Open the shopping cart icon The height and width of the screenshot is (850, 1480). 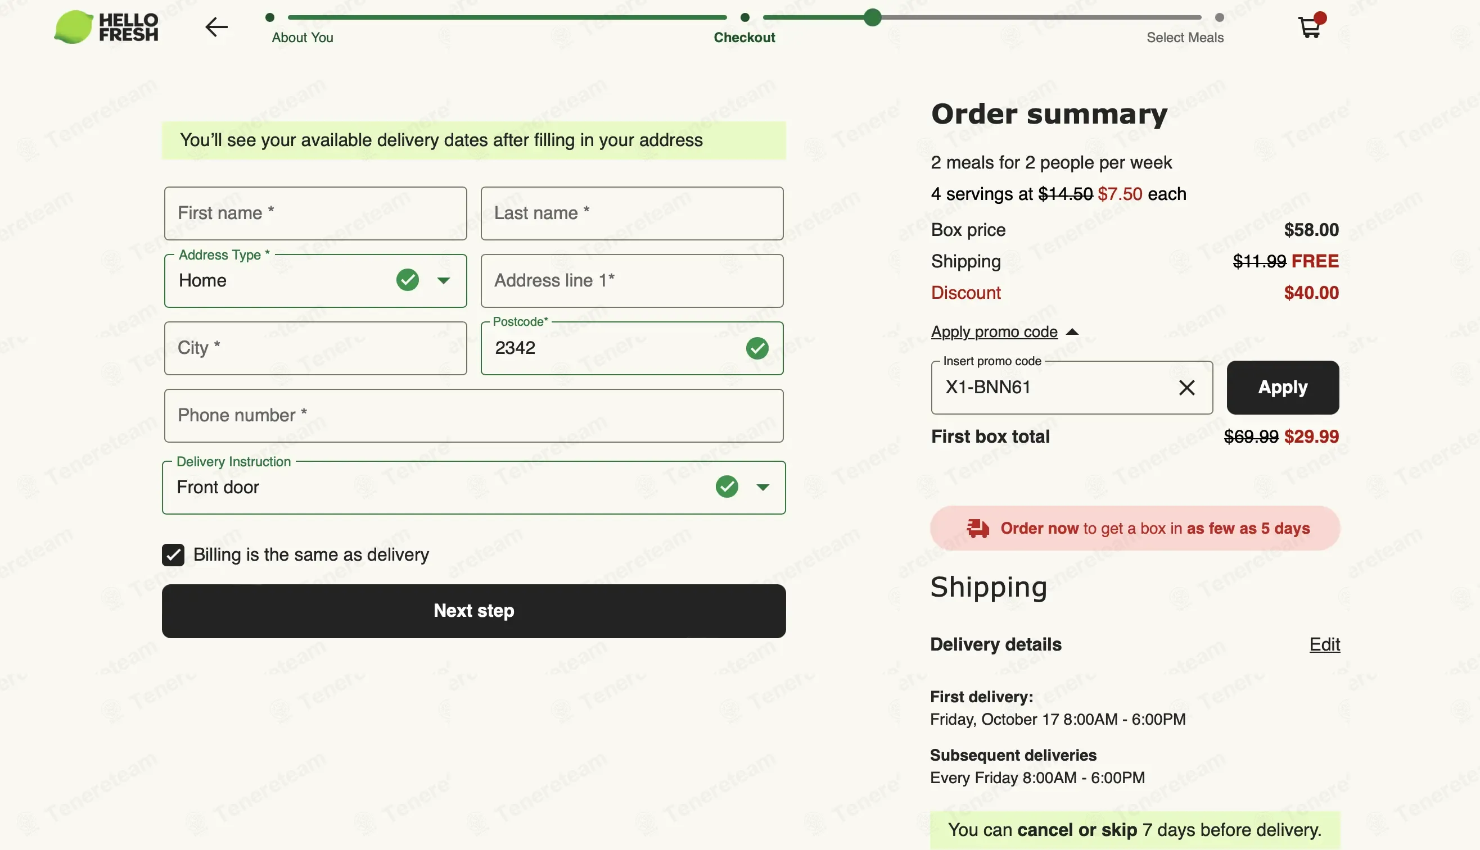1310,27
